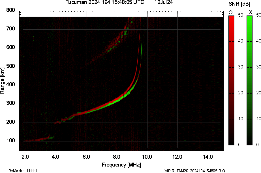The height and width of the screenshot is (173, 261).
Task: Click the E-layer trace near 100 km
Action: click(x=37, y=139)
